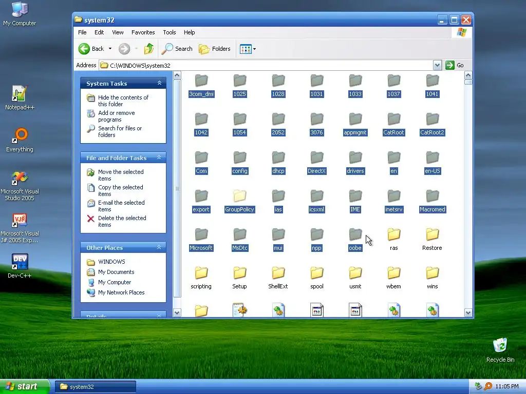Open the Favorites menu
This screenshot has width=526, height=394.
(143, 32)
